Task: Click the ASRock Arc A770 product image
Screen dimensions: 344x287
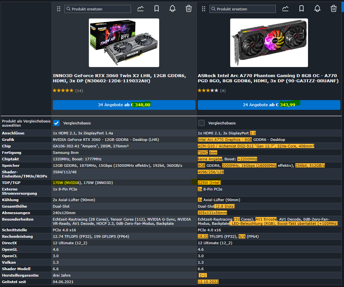Action: point(269,43)
